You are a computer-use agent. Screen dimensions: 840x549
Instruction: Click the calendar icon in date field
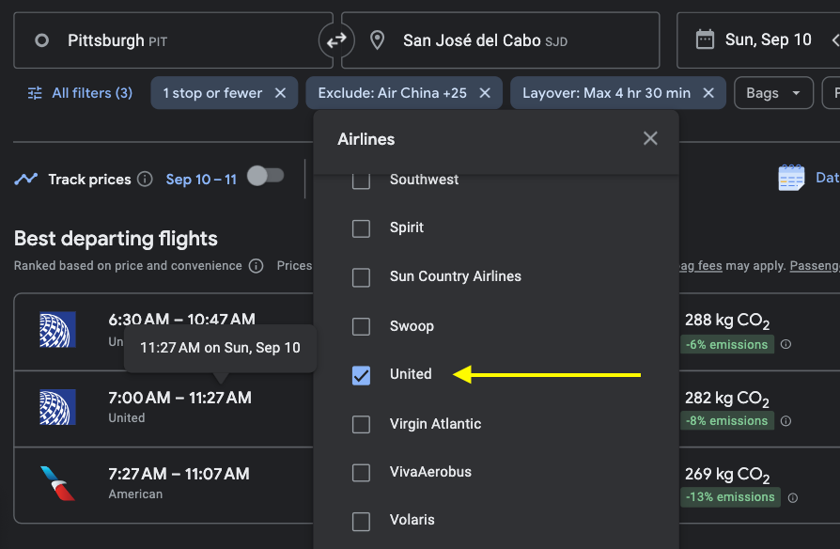pyautogui.click(x=705, y=40)
